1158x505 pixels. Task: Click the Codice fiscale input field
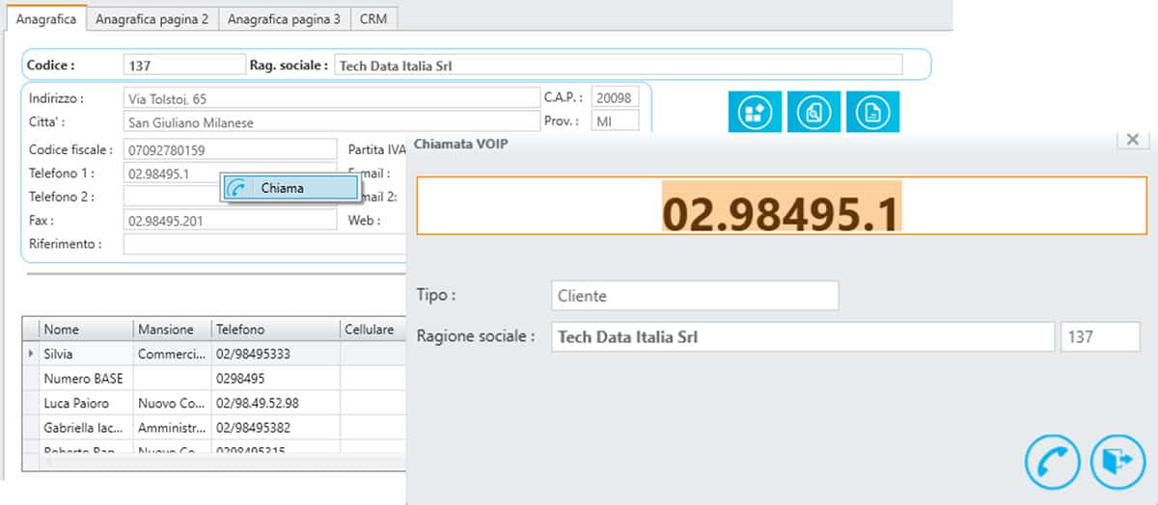pos(230,150)
